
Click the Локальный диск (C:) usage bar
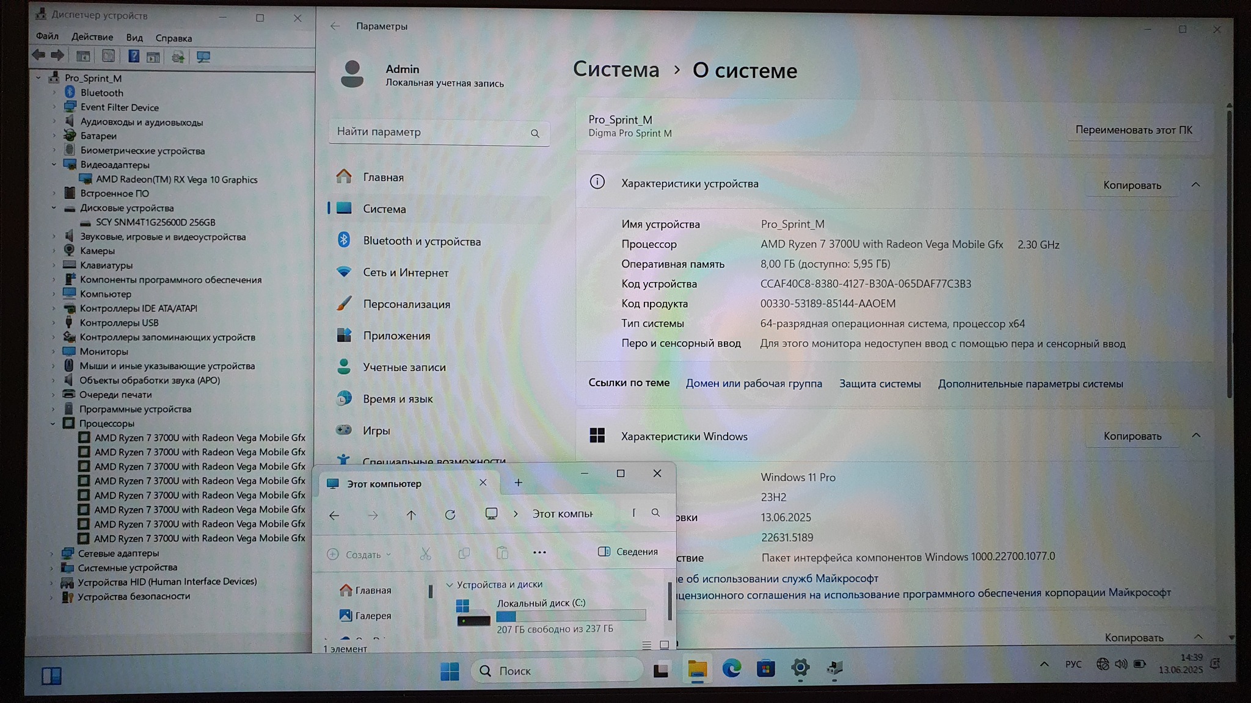[571, 616]
